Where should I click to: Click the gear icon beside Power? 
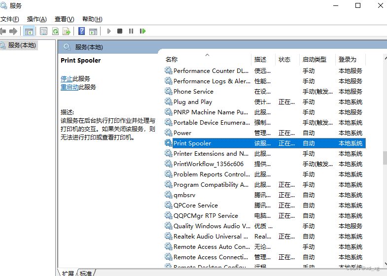[168, 133]
